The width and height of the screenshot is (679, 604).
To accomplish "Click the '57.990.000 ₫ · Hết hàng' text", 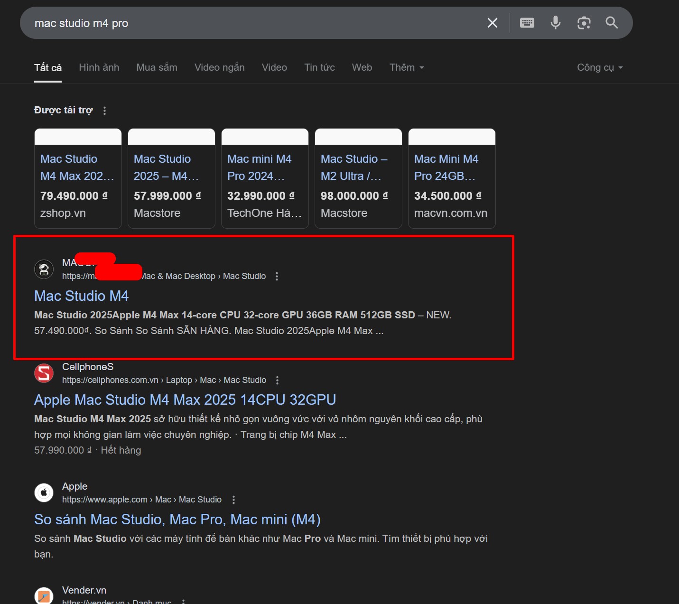I will click(x=88, y=450).
